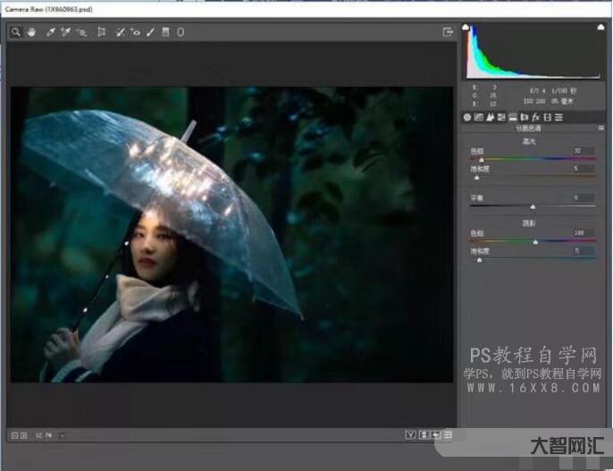Select the Radial Filter tool
The height and width of the screenshot is (471, 613).
(x=181, y=32)
